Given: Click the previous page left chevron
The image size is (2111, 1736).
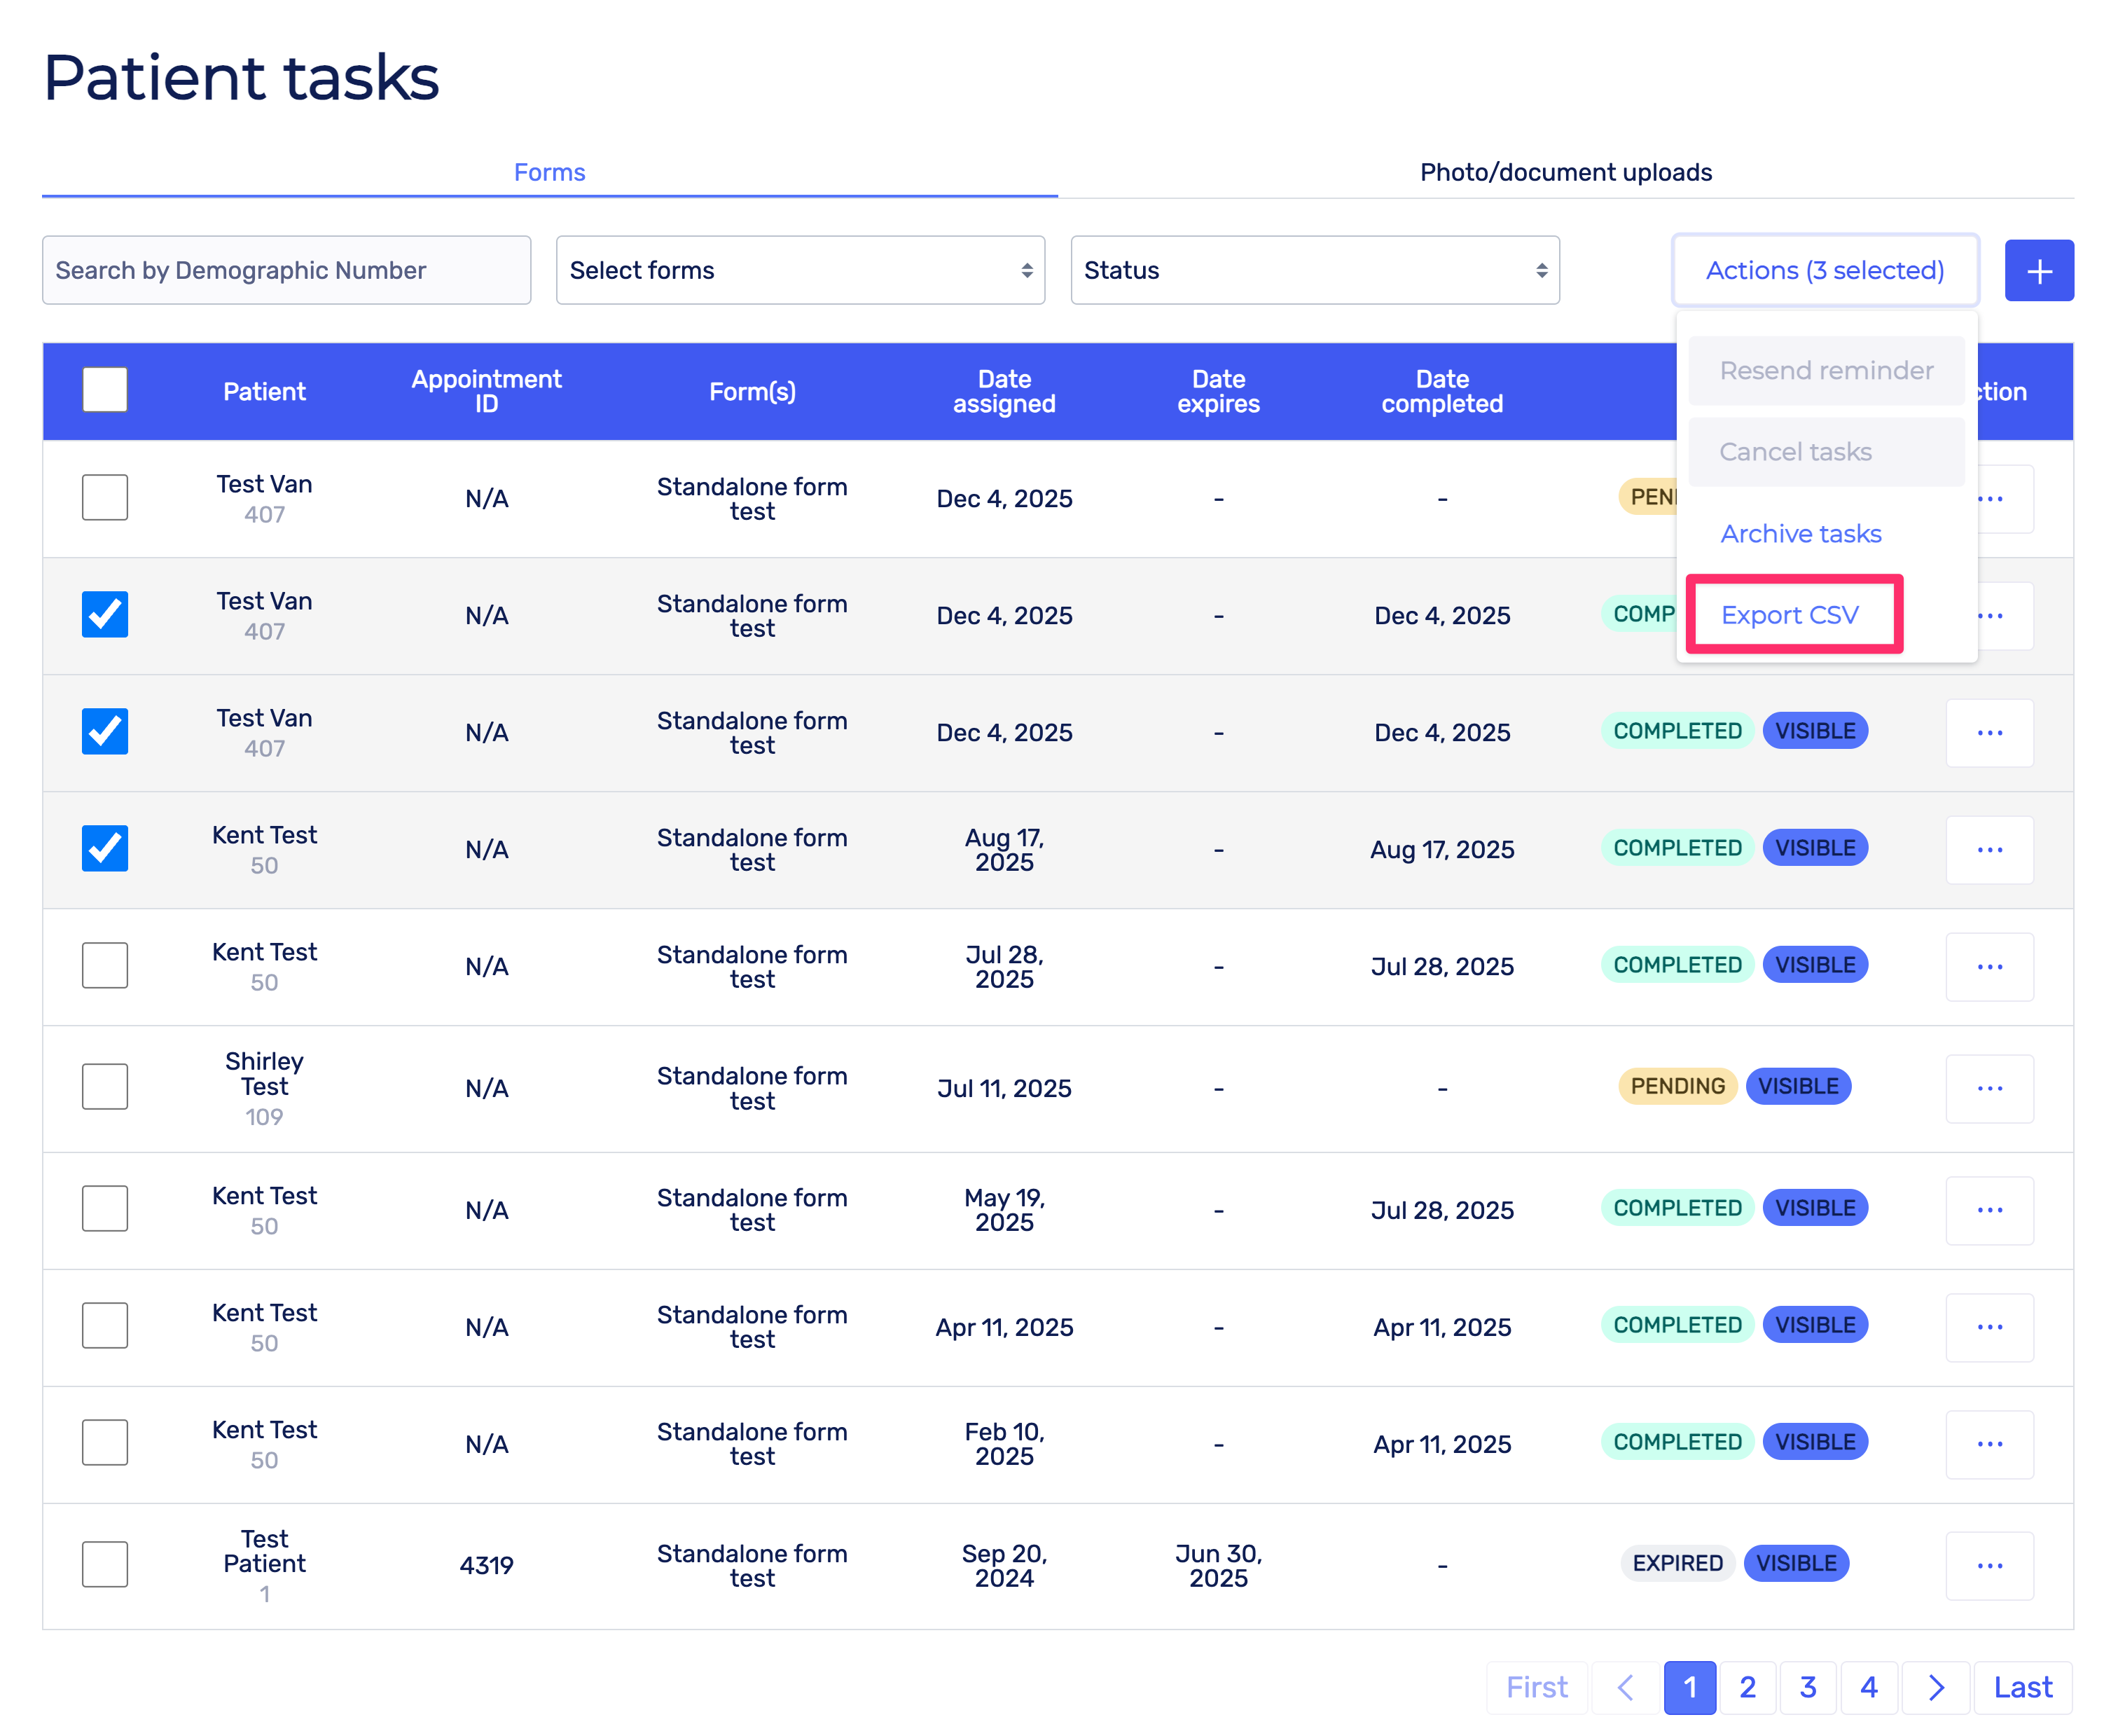Looking at the screenshot, I should [x=1625, y=1687].
